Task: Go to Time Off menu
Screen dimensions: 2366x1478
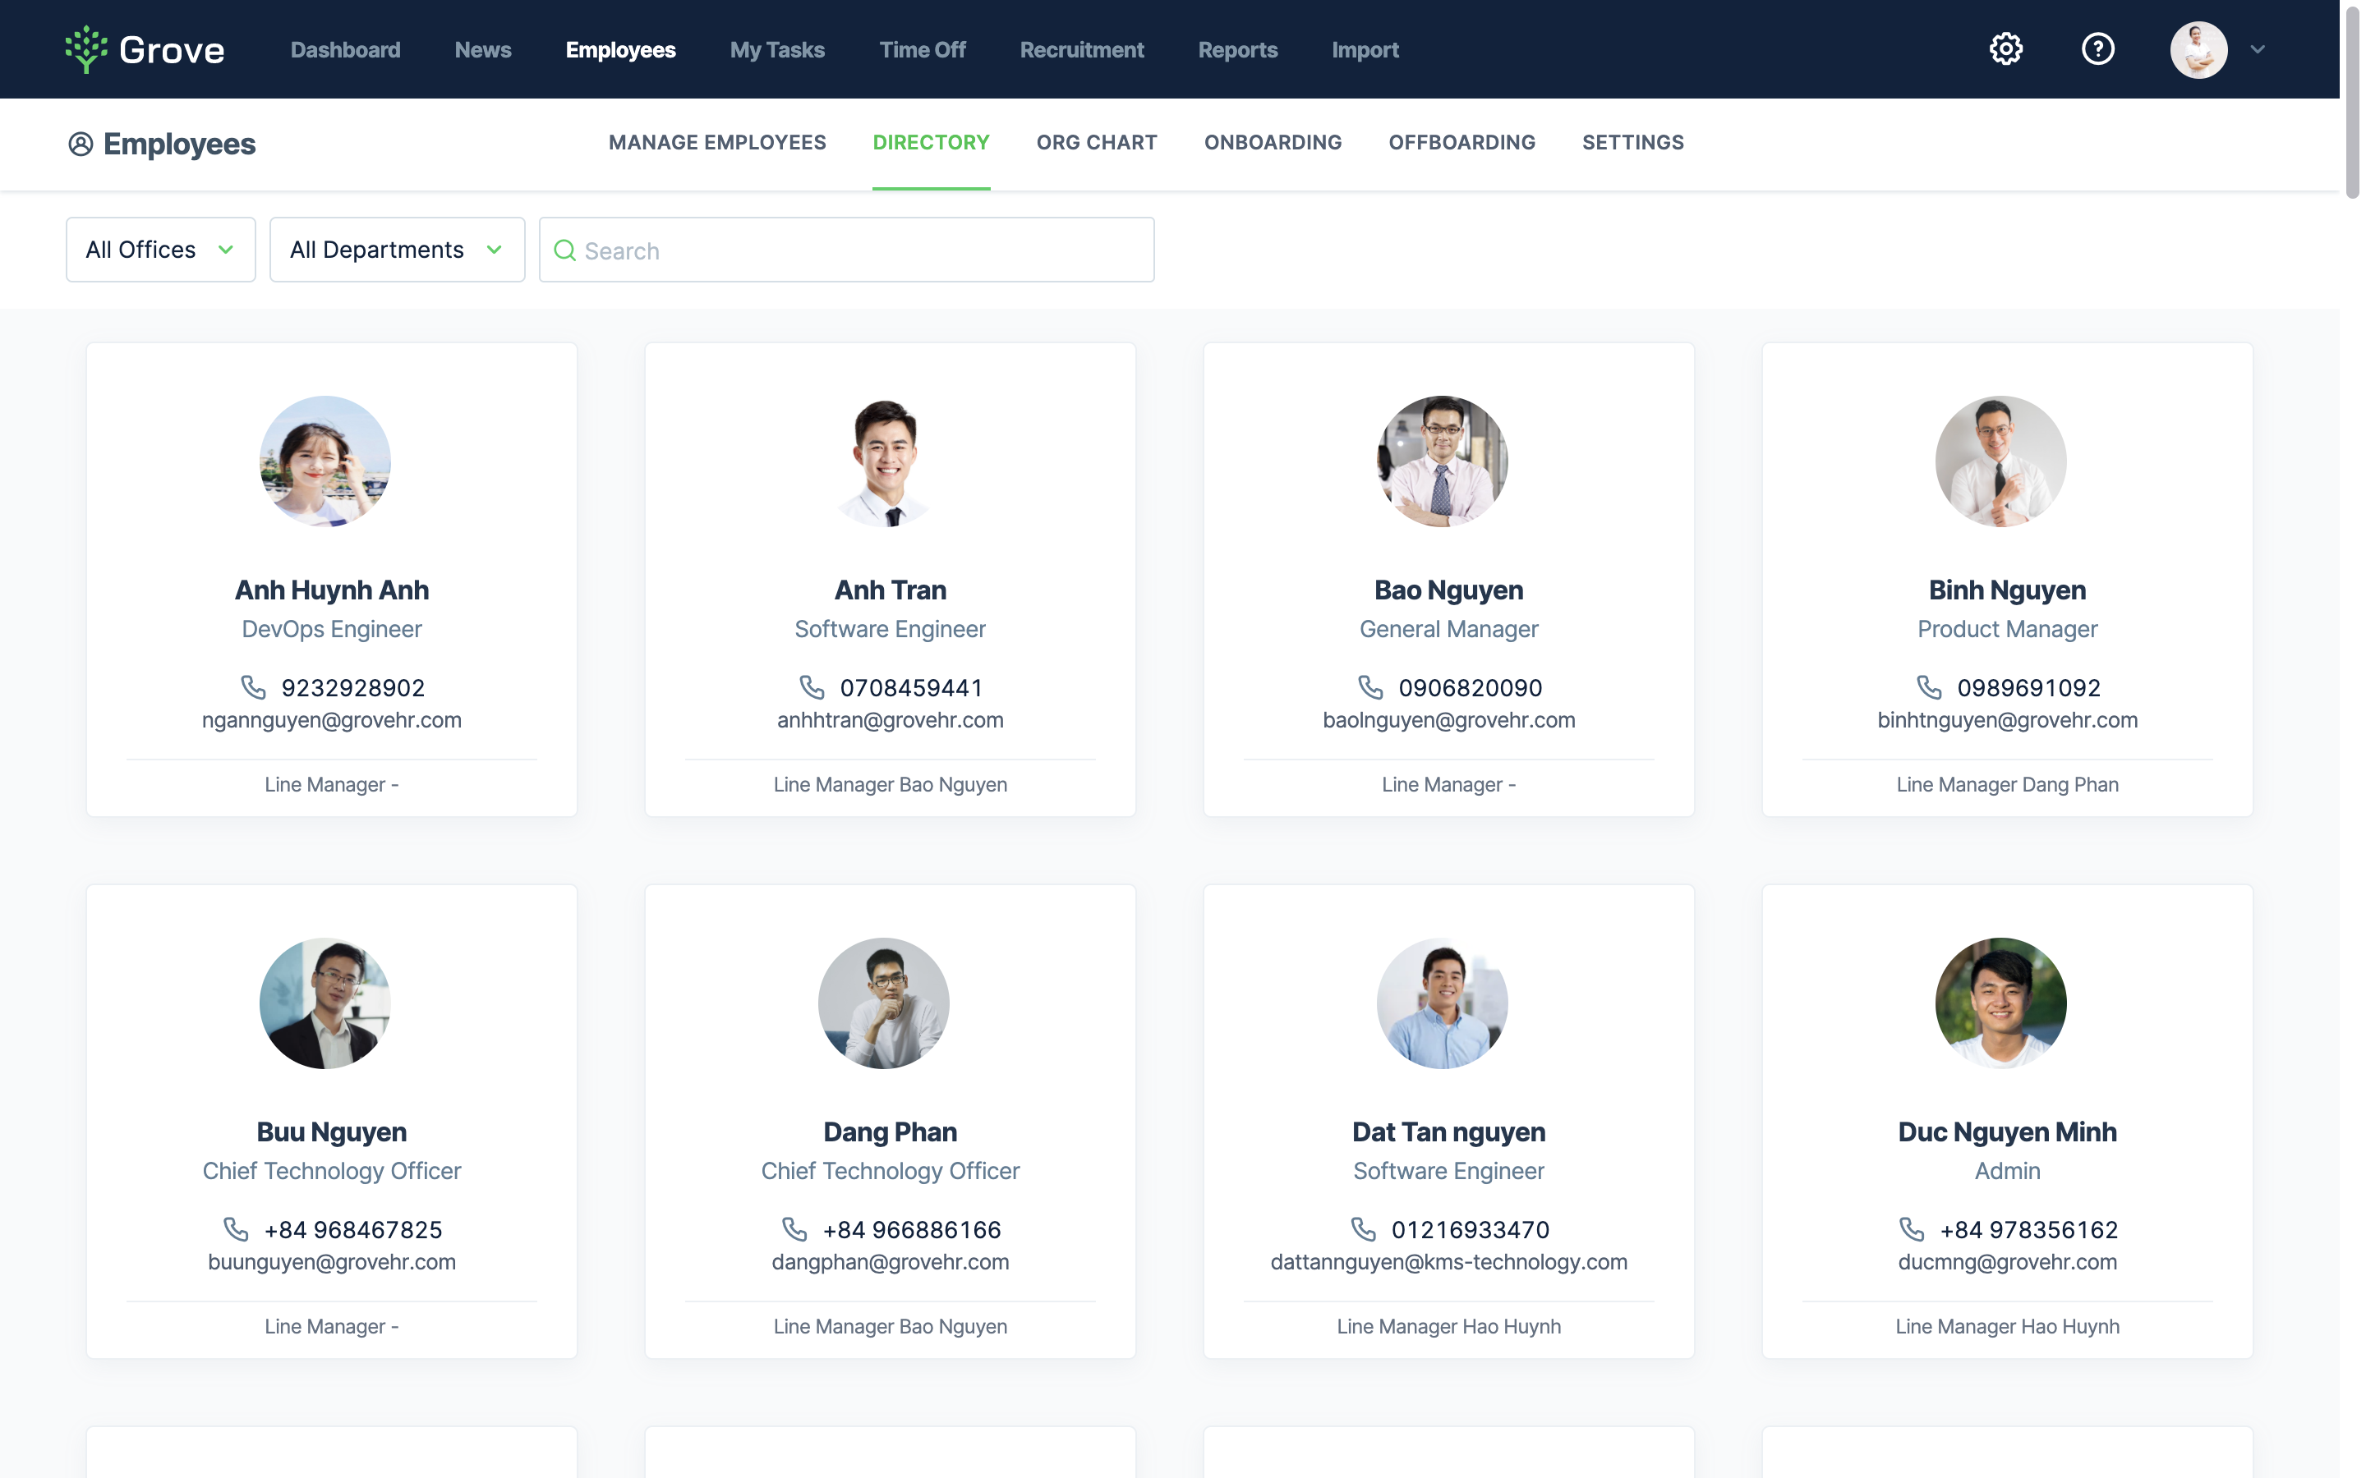Action: (x=921, y=50)
